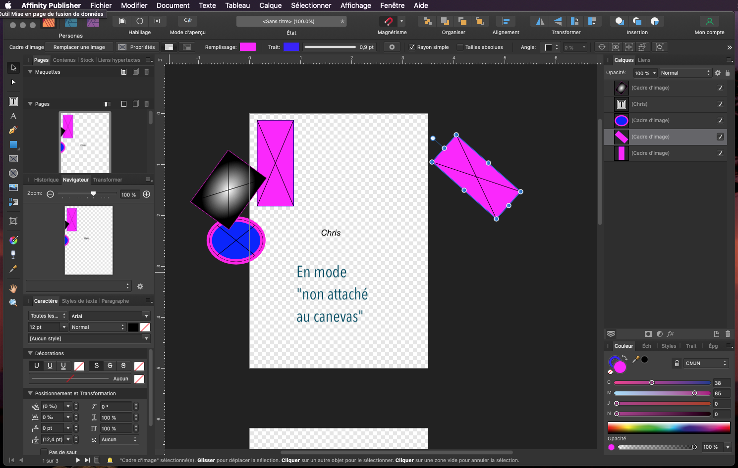Click the zoom 100 % field in Navigateur
The image size is (738, 468).
pyautogui.click(x=129, y=194)
